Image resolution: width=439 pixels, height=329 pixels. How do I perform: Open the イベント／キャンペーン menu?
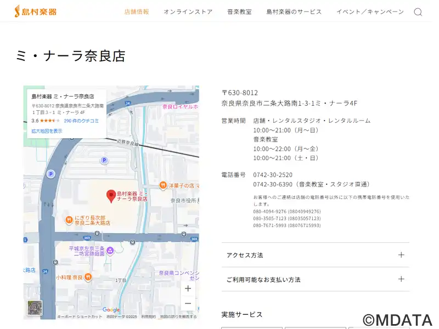(370, 12)
